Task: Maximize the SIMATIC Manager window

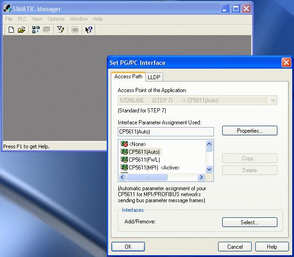Action: [x=236, y=9]
